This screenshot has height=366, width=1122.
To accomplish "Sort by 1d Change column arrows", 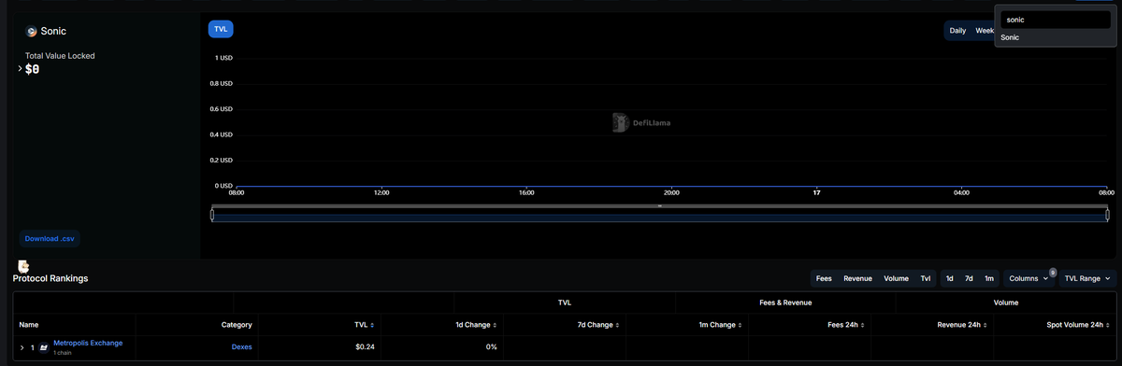I will pyautogui.click(x=494, y=325).
